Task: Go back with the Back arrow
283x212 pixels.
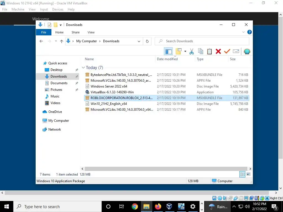Action: click(41, 41)
